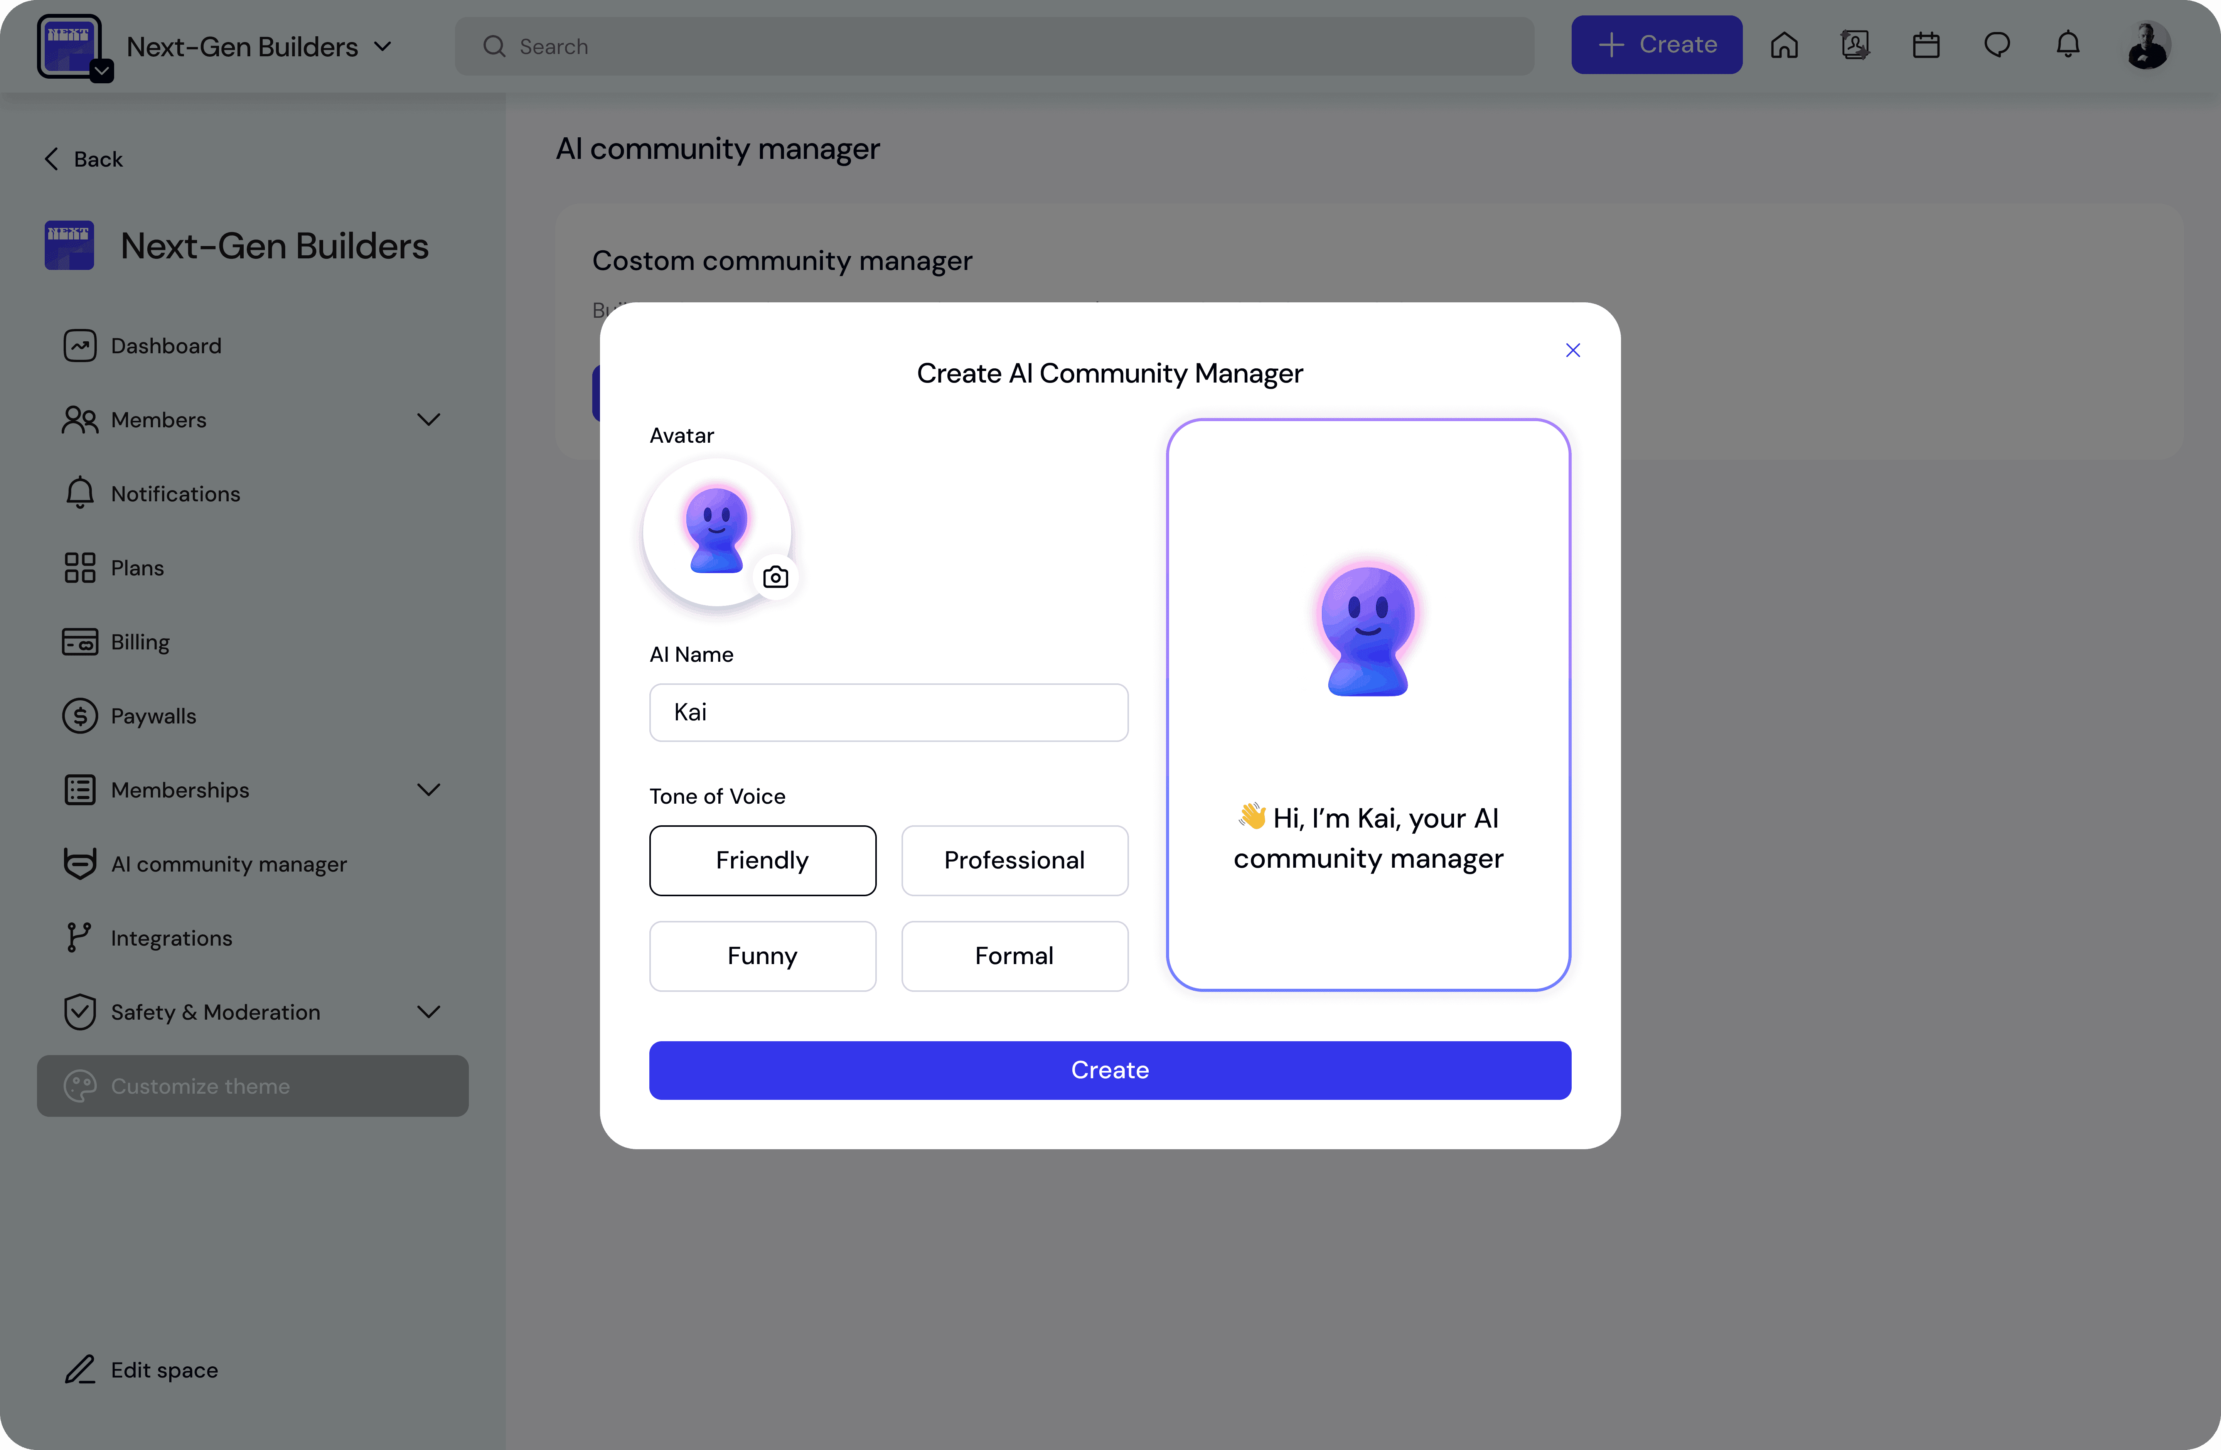Select the Professional tone option

(1014, 860)
